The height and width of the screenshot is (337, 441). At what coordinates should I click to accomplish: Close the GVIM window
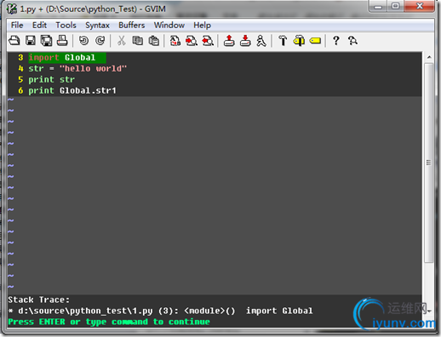pos(420,6)
